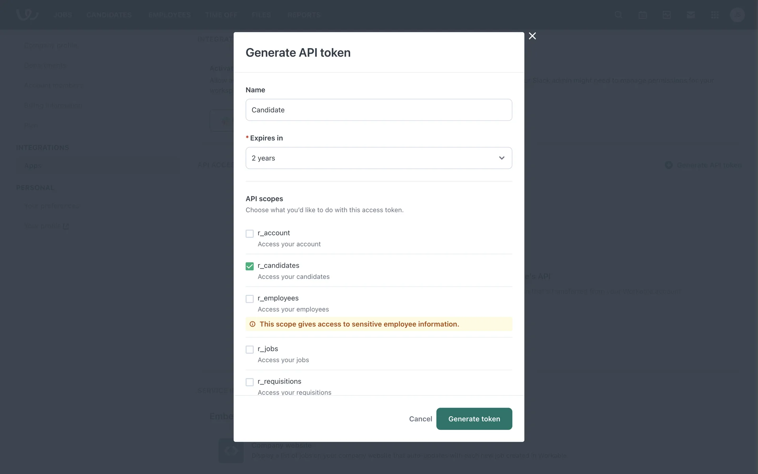Click the user avatar in top right

click(x=737, y=15)
